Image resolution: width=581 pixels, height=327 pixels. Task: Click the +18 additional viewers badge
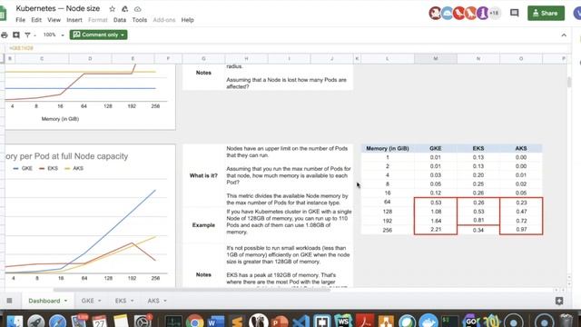tap(494, 13)
